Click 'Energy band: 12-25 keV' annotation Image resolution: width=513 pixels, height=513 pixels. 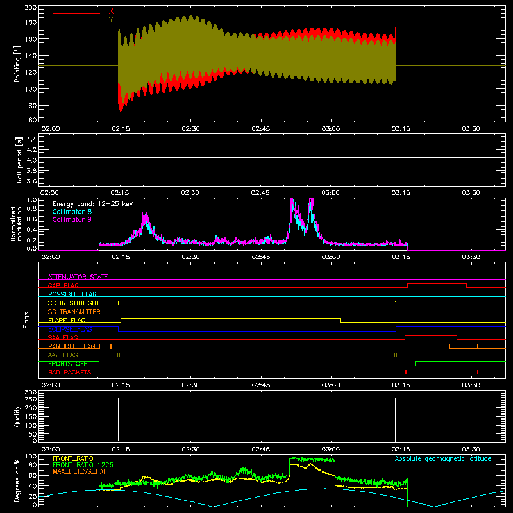point(93,204)
